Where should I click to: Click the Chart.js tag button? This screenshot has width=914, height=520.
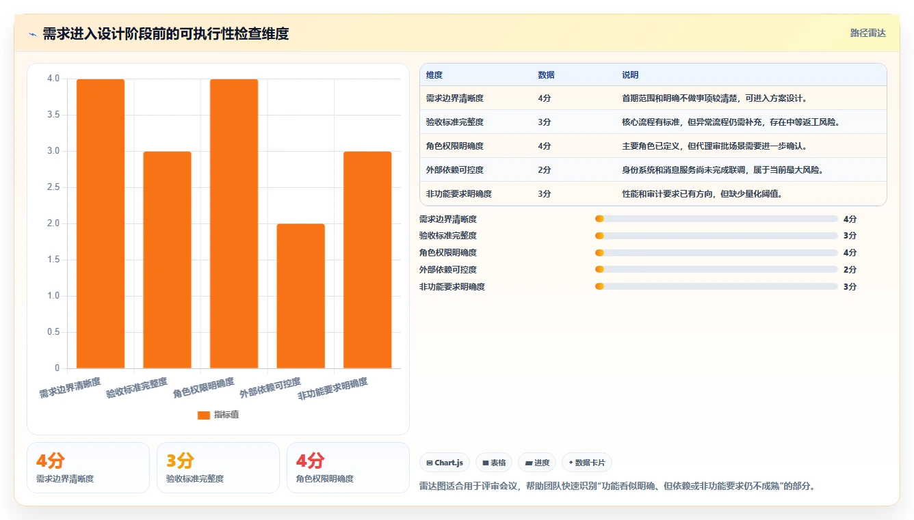point(445,463)
